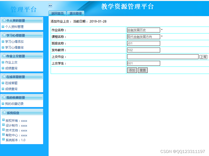Click the square bullet icon before 在线答题
The height and width of the screenshot is (156, 209).
(3, 83)
